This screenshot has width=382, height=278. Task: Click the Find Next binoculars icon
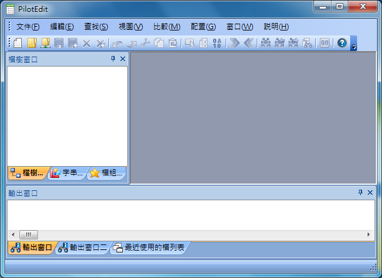click(294, 43)
